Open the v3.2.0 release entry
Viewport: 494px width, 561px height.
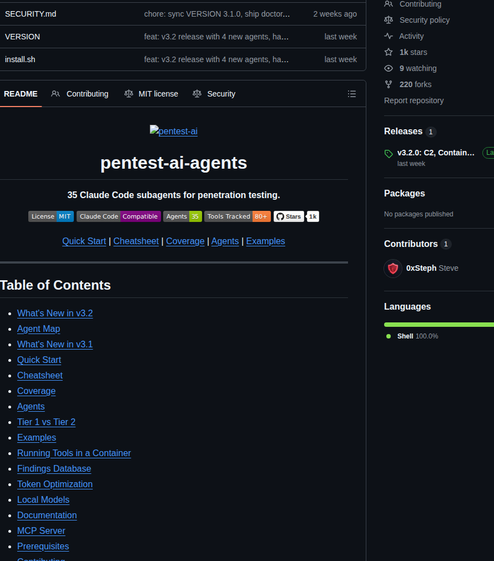436,153
